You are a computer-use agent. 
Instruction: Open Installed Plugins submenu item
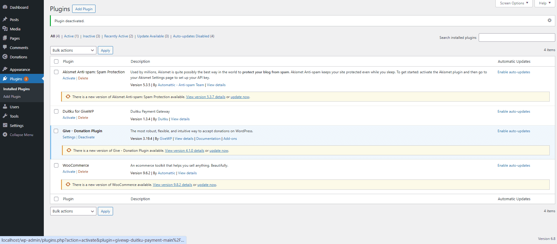(16, 89)
